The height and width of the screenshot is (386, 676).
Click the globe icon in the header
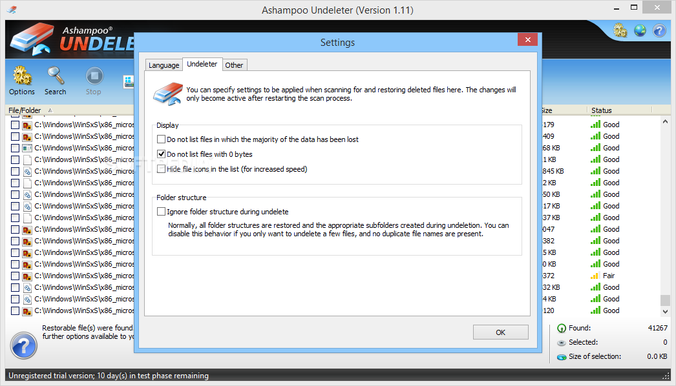(640, 30)
